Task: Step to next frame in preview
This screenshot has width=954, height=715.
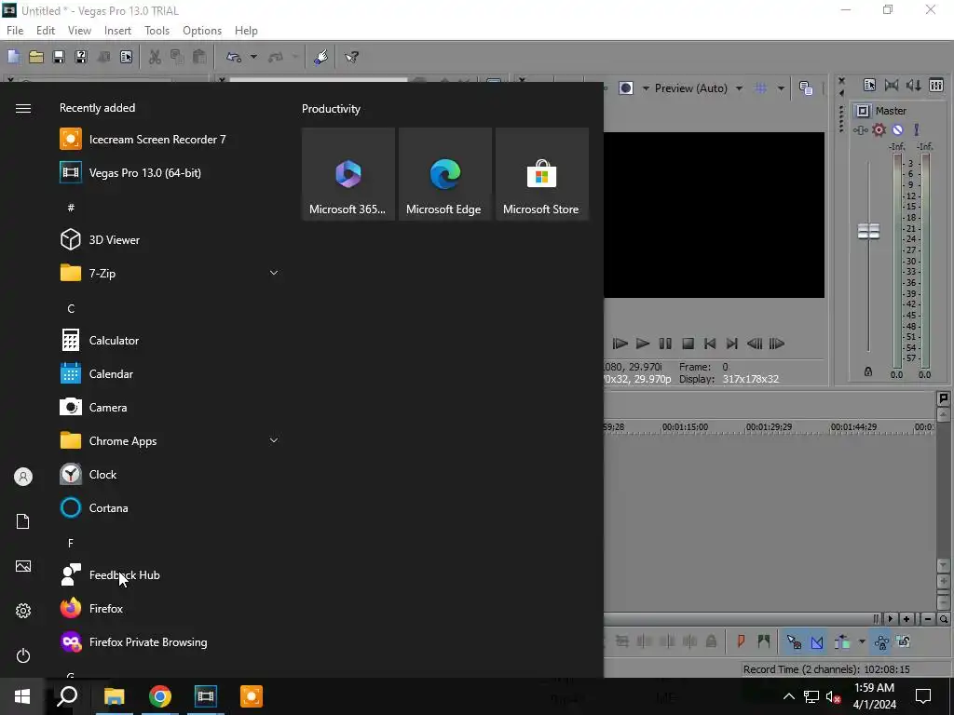Action: click(777, 344)
